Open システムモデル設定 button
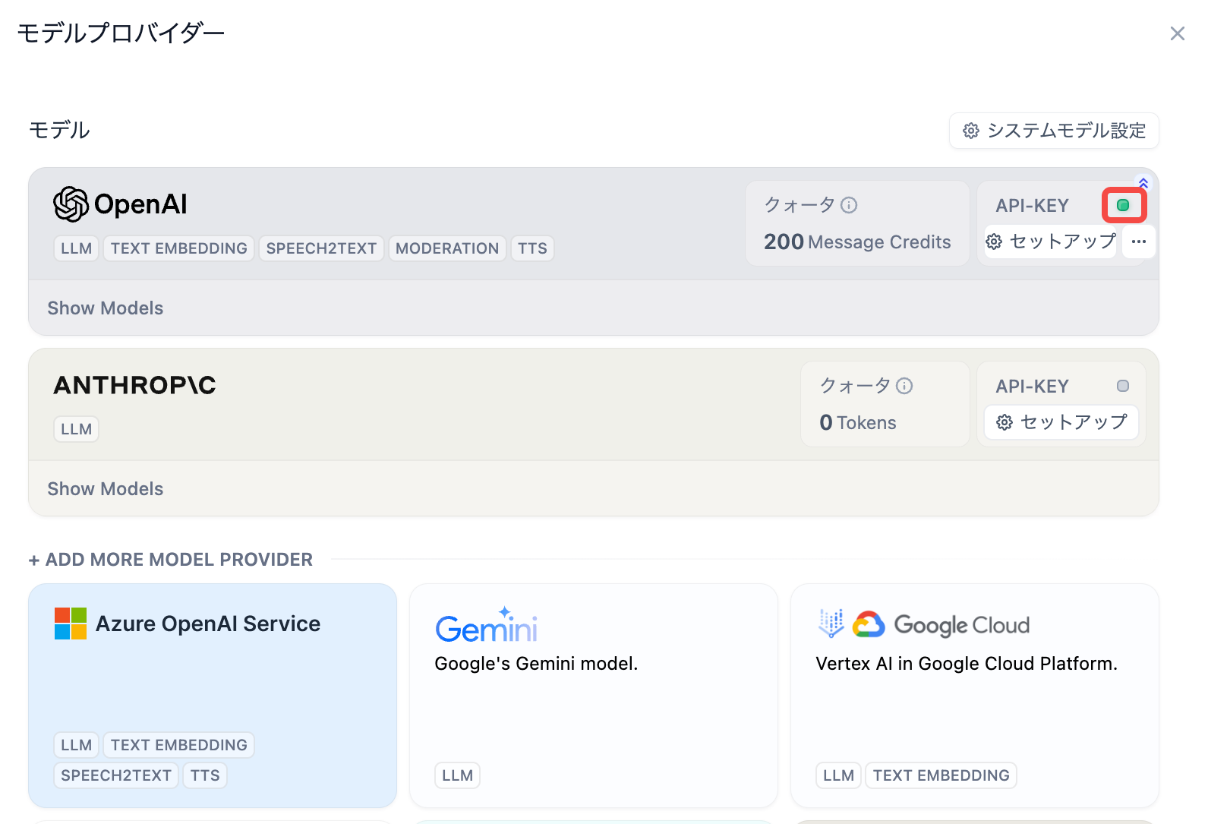Viewport: 1208px width, 824px height. pos(1053,131)
